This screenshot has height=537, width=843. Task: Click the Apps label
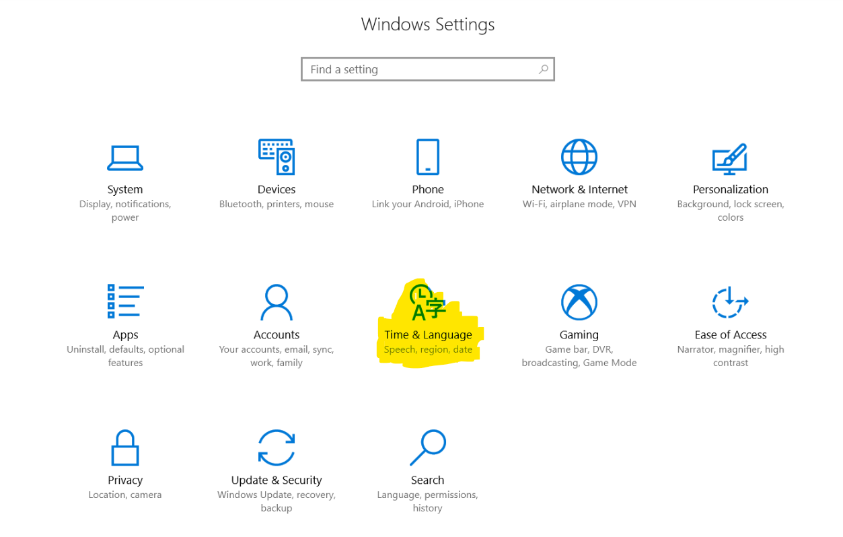click(126, 335)
